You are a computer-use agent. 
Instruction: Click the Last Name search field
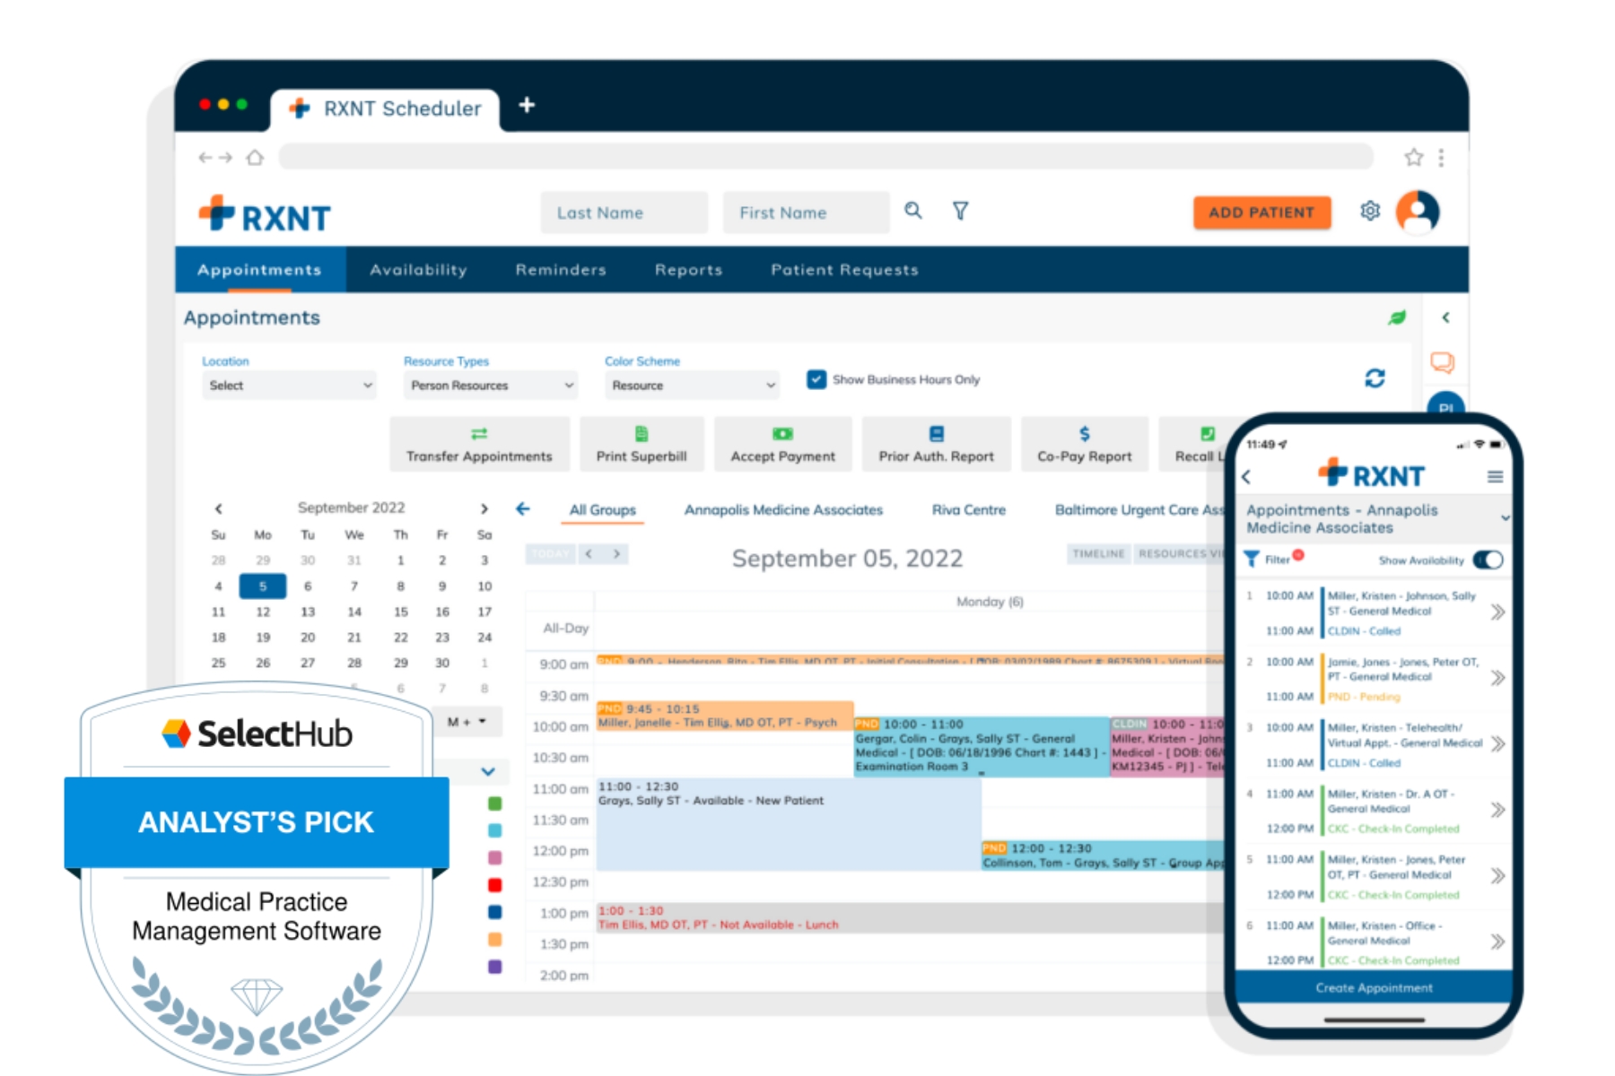coord(624,213)
